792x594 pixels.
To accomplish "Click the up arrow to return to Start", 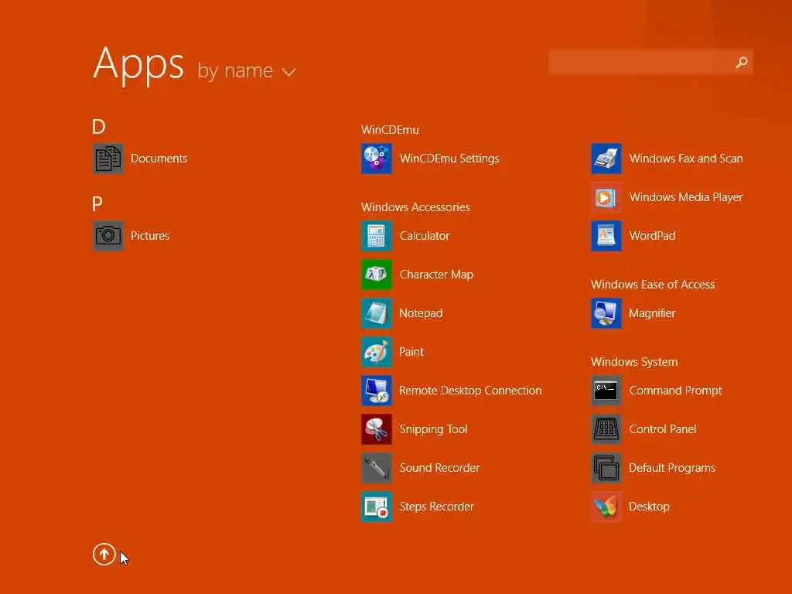I will (x=104, y=554).
